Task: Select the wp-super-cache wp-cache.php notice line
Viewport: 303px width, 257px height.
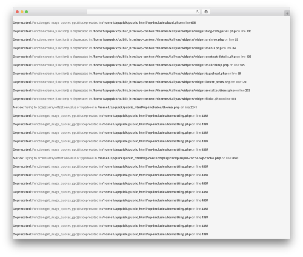Action: click(x=125, y=158)
